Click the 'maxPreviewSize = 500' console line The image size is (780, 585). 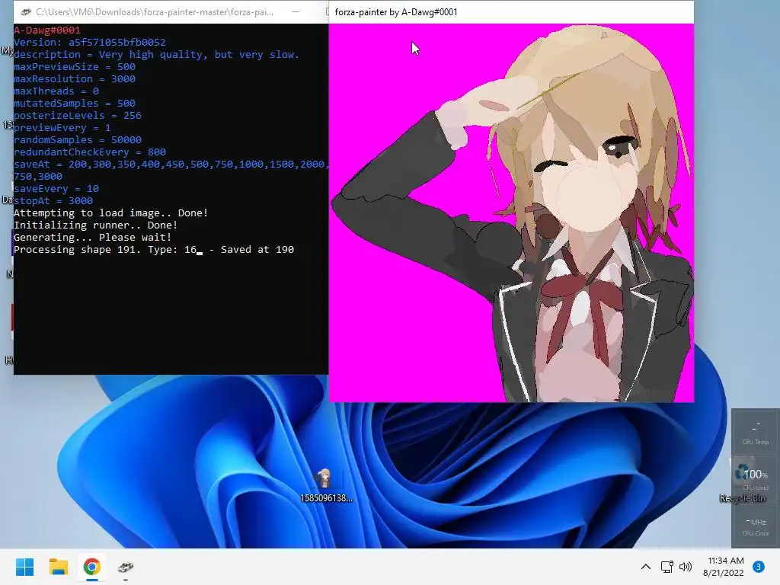[75, 67]
